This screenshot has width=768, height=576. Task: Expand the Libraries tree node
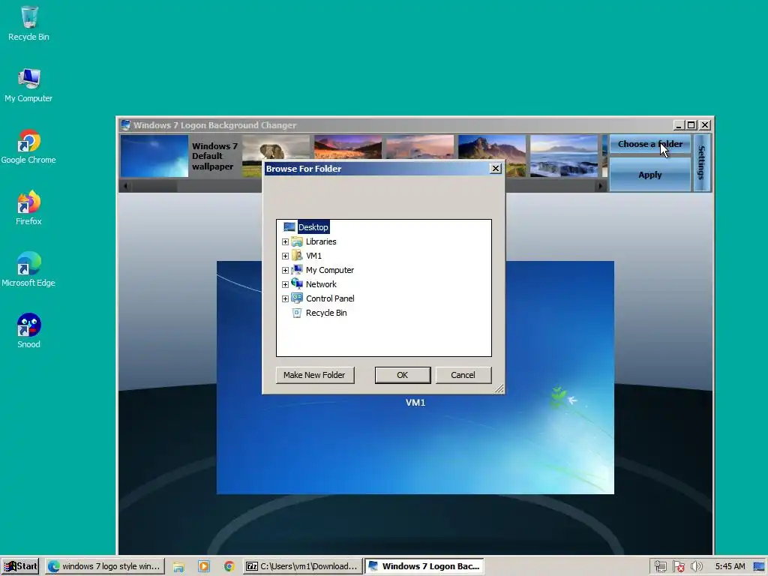pos(285,242)
